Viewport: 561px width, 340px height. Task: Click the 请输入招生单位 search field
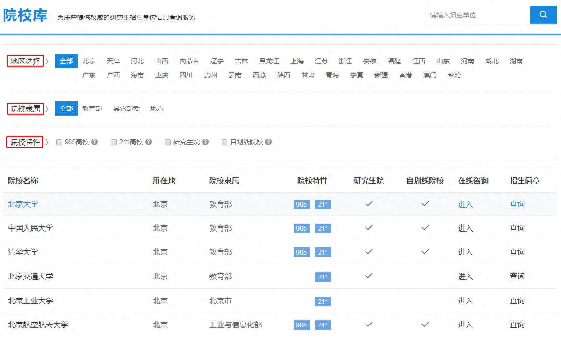(478, 15)
